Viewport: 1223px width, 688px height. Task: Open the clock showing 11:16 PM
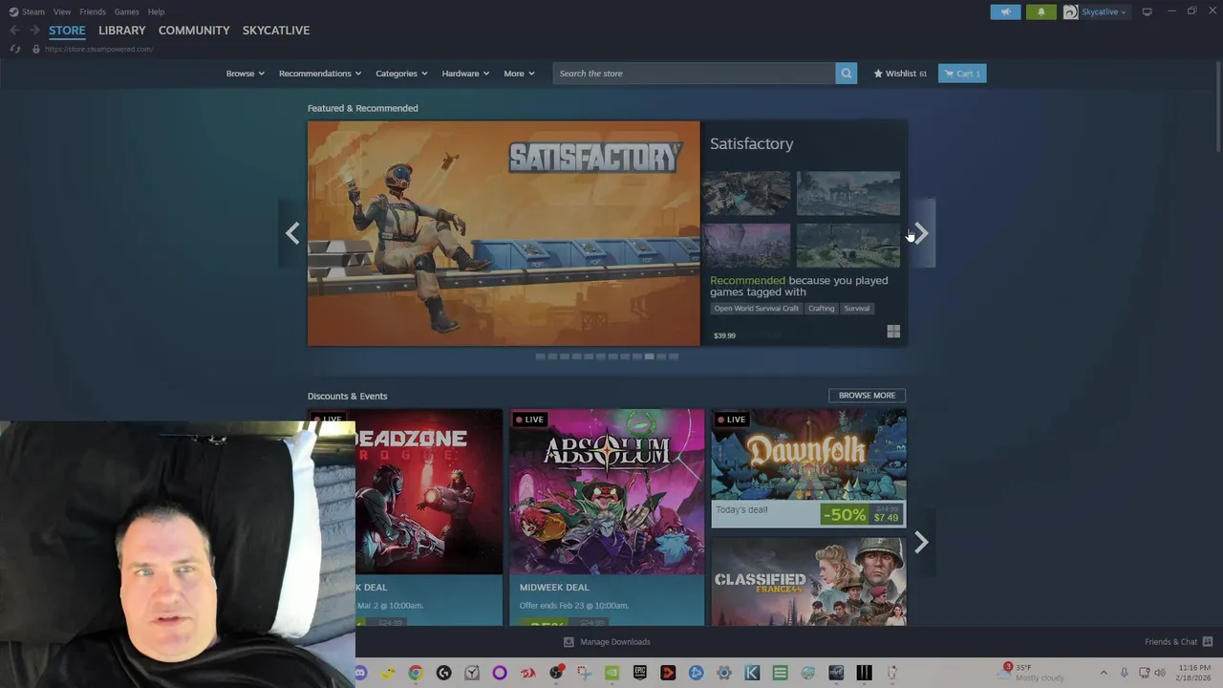pyautogui.click(x=1194, y=673)
